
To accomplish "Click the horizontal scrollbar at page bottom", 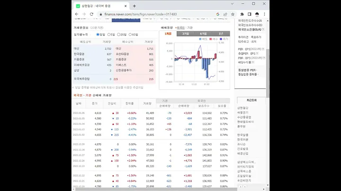I will (x=155, y=189).
